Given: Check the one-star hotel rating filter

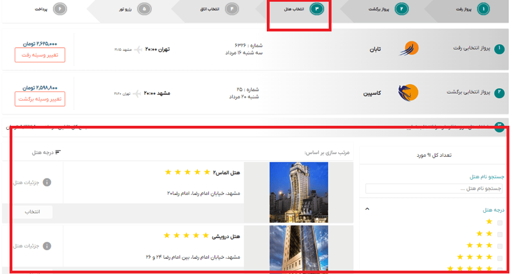Looking at the screenshot, I should 500,222.
